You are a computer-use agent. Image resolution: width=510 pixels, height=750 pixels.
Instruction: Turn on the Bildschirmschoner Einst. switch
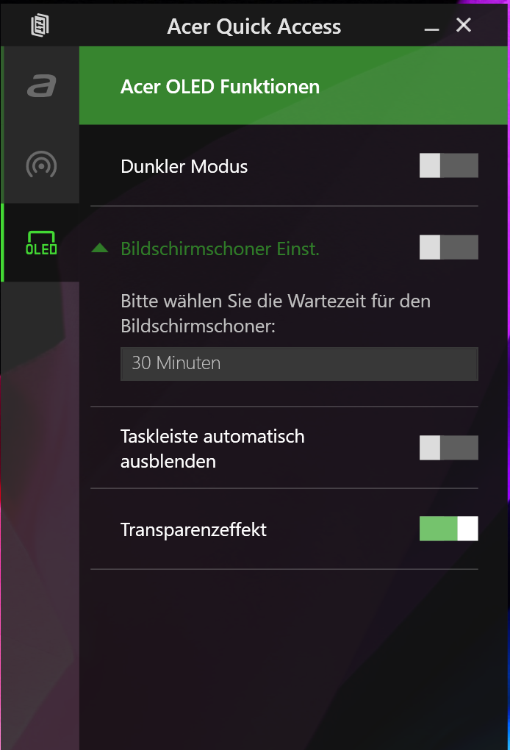coord(449,247)
